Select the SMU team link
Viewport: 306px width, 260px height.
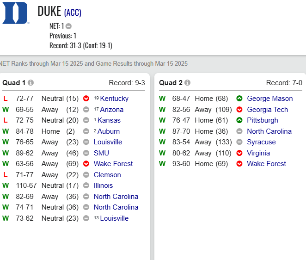[101, 153]
